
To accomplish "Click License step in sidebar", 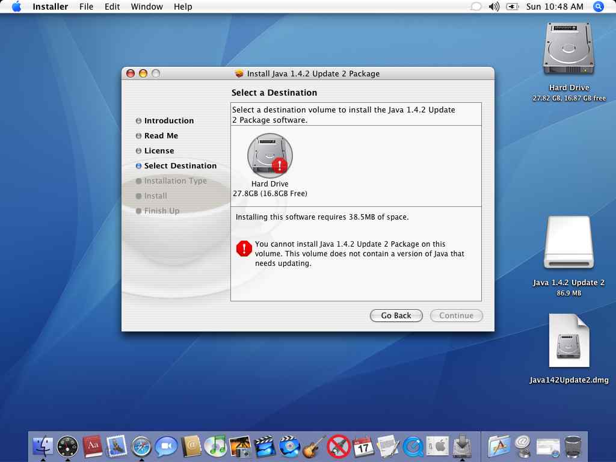I will point(159,150).
